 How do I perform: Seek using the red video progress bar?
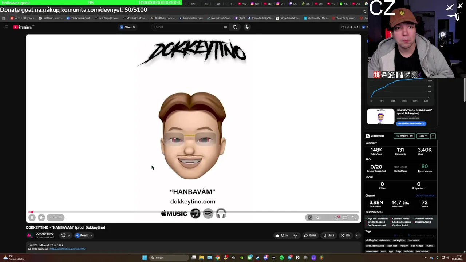point(194,212)
